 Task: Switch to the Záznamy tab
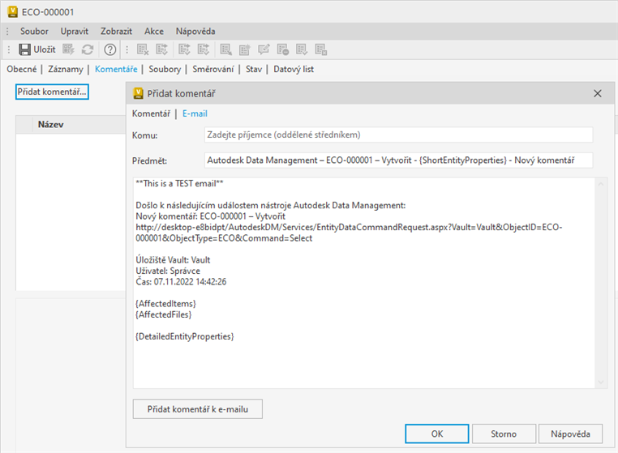pos(66,70)
